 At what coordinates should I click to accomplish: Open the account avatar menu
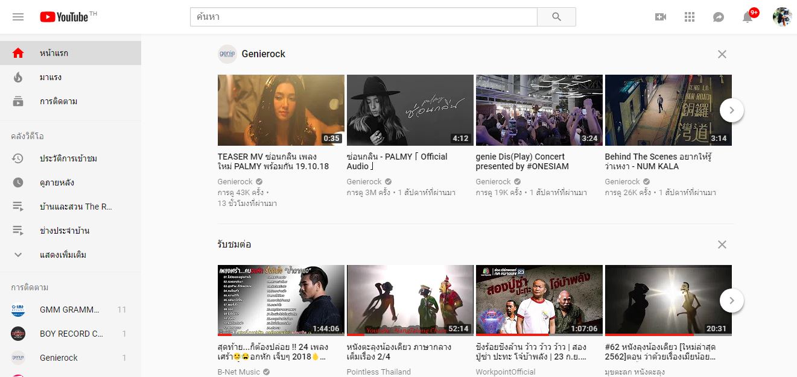tap(782, 17)
